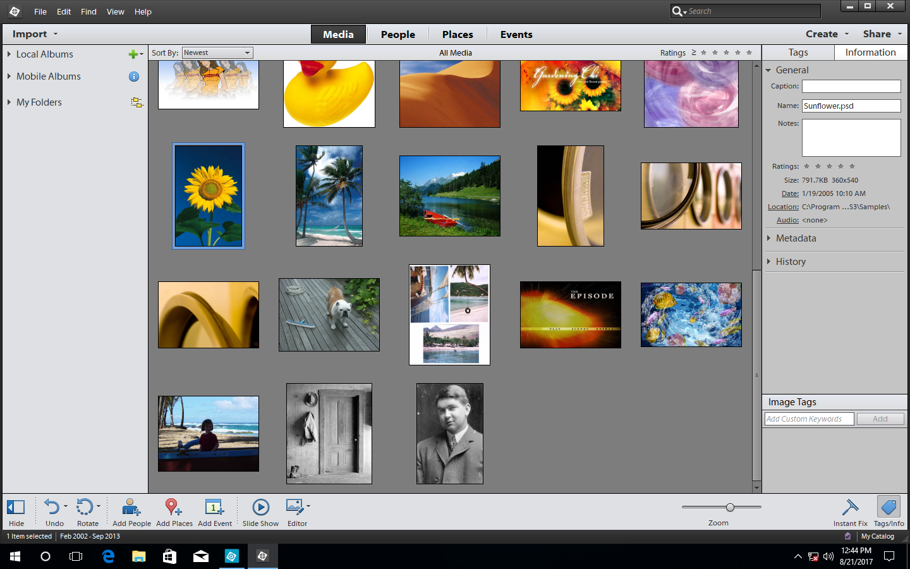This screenshot has width=910, height=569.
Task: Open the File menu
Action: (x=40, y=11)
